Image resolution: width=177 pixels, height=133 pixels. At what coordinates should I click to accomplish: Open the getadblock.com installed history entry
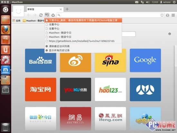83,41
